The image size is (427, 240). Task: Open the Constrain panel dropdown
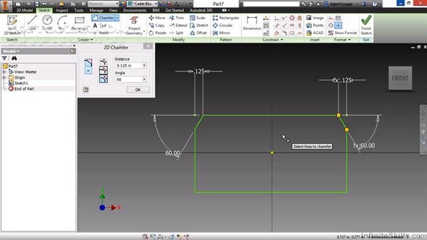pos(273,40)
